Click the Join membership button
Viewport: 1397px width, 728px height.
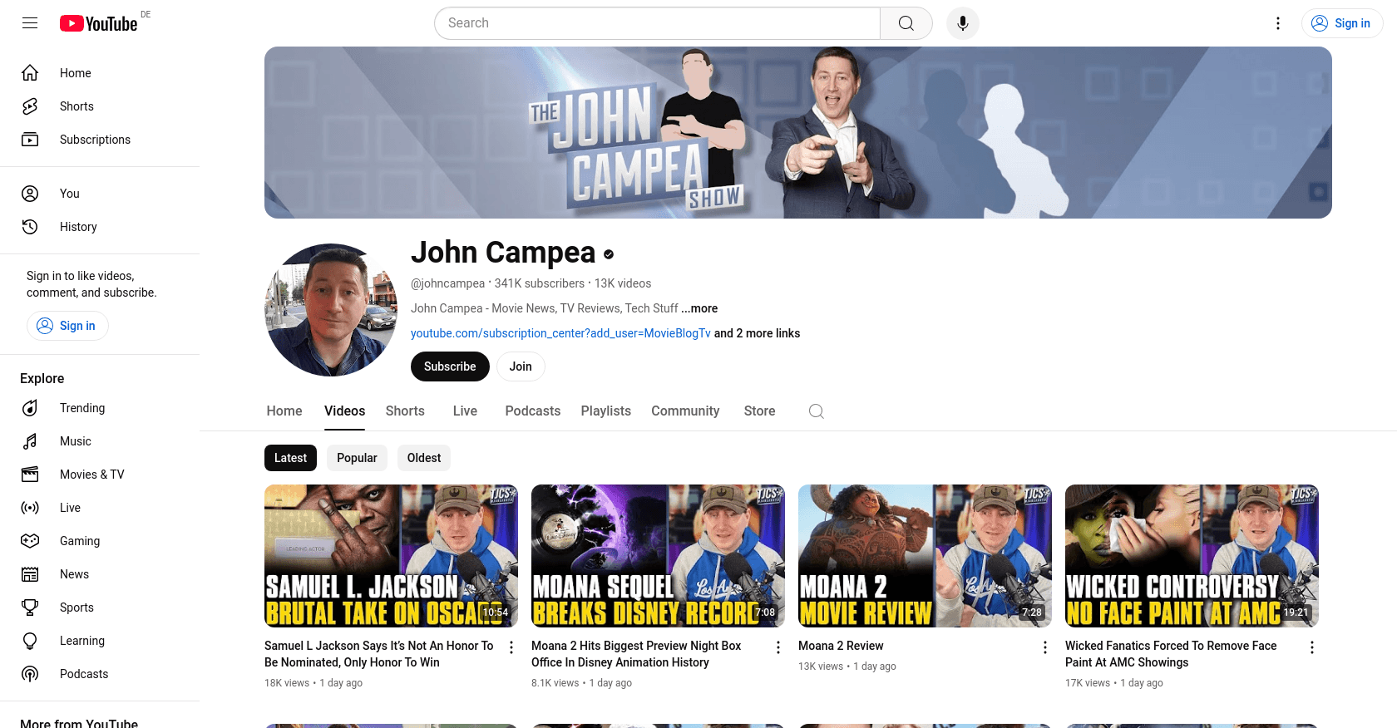[521, 366]
